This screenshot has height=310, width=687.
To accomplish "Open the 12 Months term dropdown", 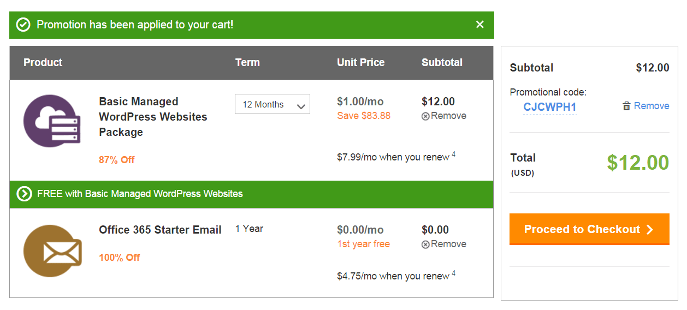I will point(273,104).
